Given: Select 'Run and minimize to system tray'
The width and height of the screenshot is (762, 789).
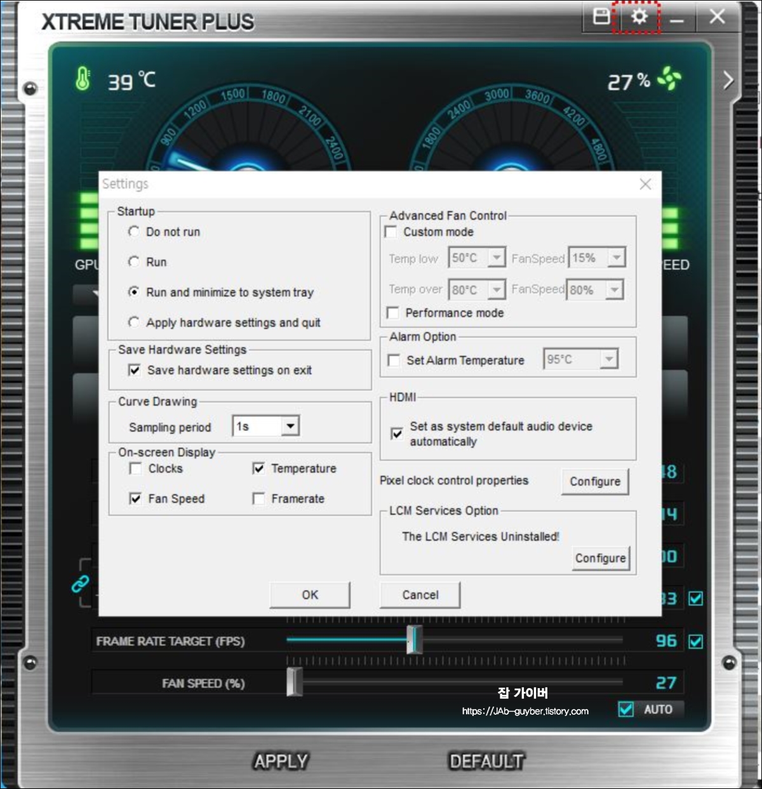Looking at the screenshot, I should click(x=133, y=292).
